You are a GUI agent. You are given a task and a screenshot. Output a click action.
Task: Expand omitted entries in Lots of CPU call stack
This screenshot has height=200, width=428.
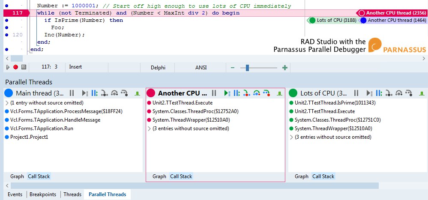point(291,137)
